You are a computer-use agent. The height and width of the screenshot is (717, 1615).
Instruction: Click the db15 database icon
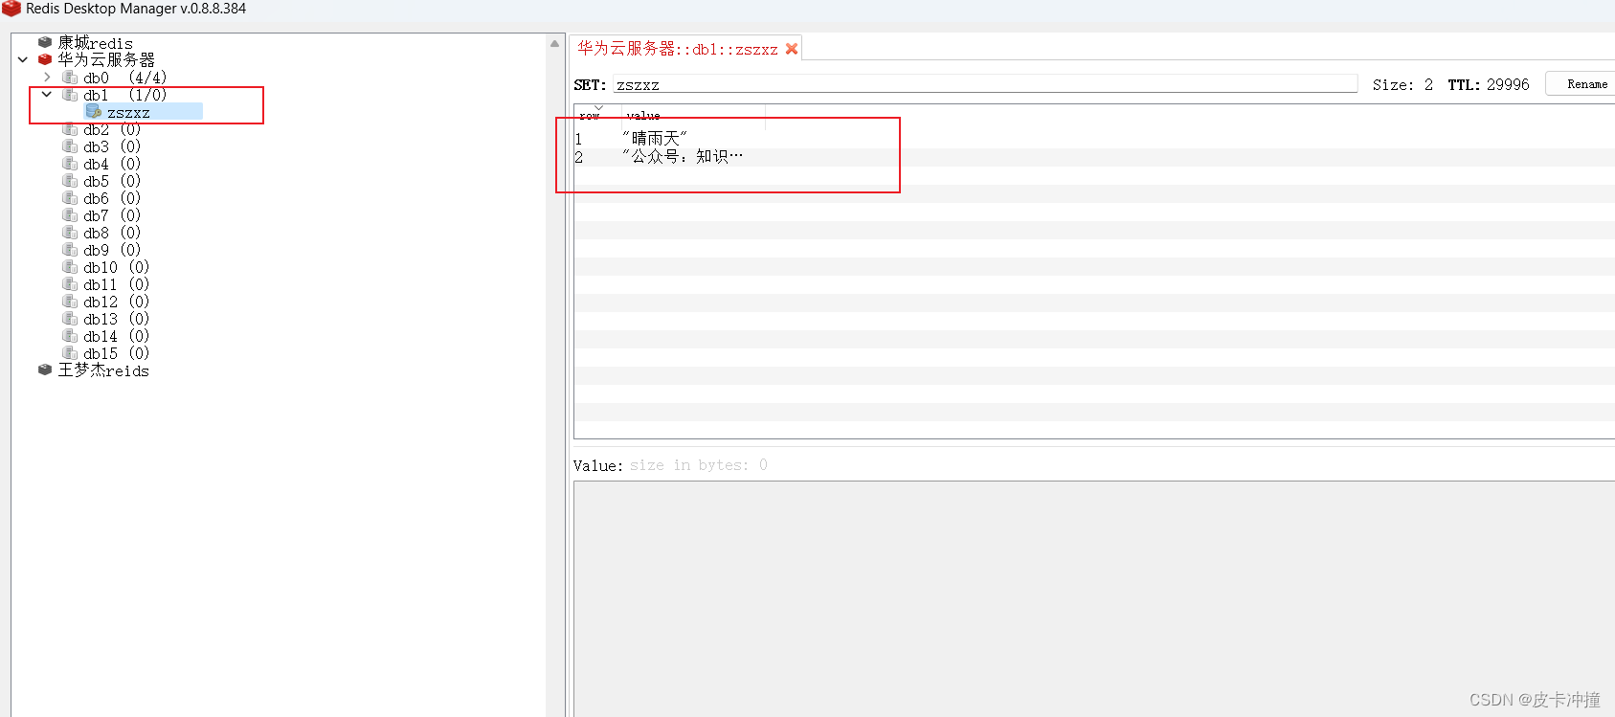pos(70,352)
